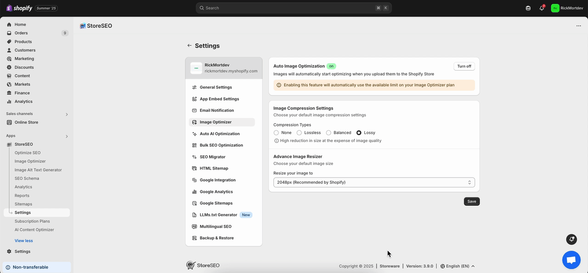Open Image Alt Text Generator in sidebar
This screenshot has height=273, width=588.
click(38, 170)
